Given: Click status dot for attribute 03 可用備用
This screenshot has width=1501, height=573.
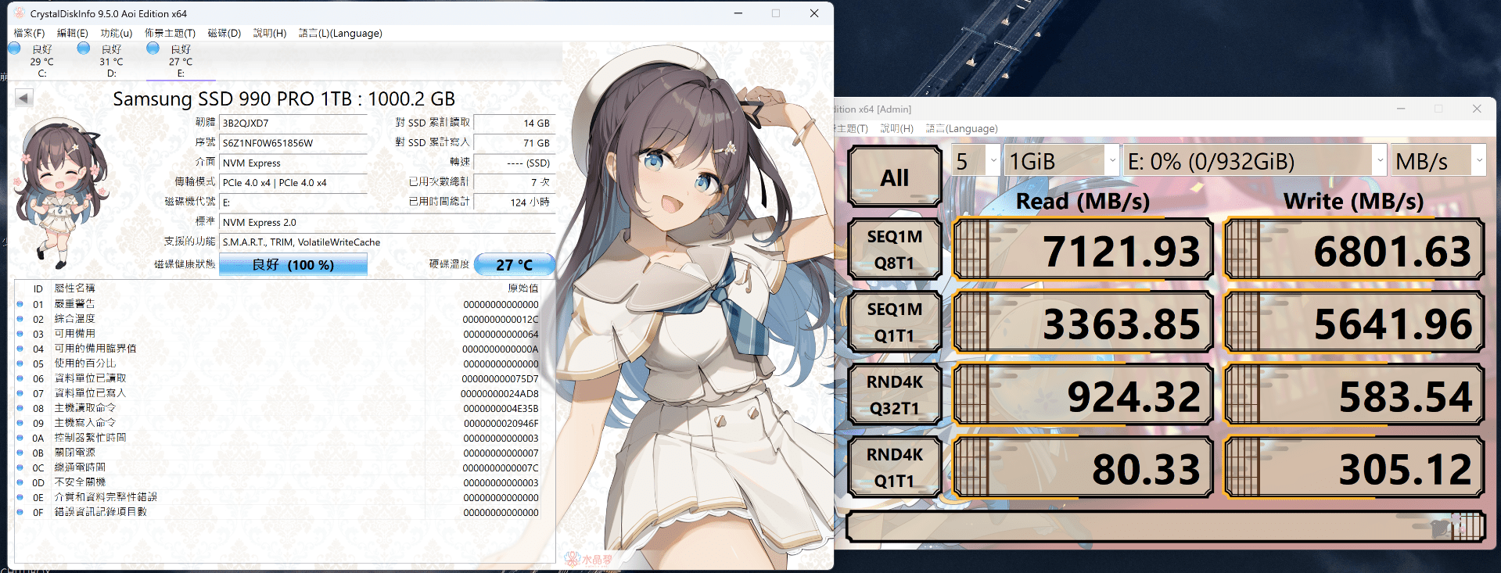Looking at the screenshot, I should pos(20,334).
